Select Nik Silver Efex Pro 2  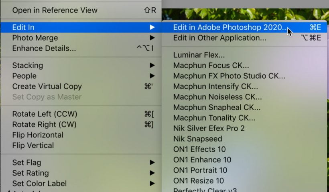tap(244, 128)
